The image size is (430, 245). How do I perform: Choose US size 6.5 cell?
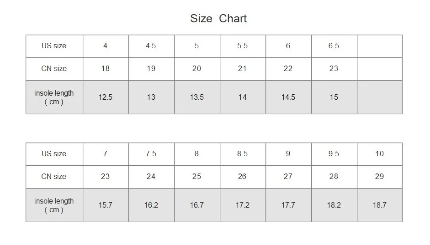point(334,46)
